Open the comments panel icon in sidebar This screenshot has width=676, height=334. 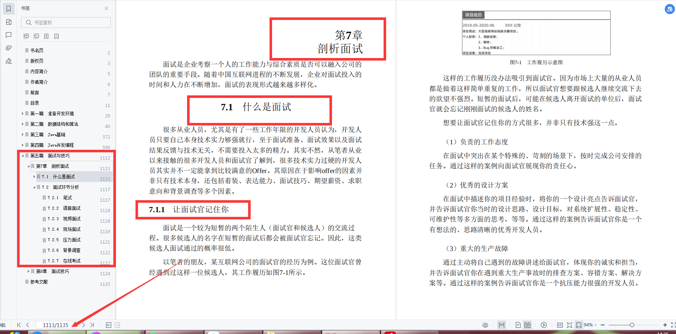(9, 35)
